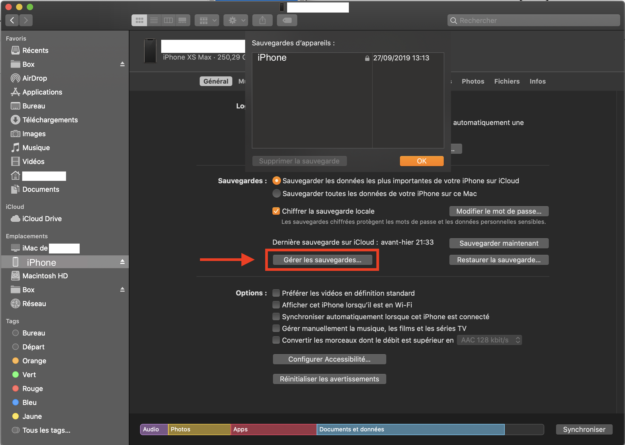The height and width of the screenshot is (445, 625).
Task: Select the back up to this Mac option
Action: 276,193
